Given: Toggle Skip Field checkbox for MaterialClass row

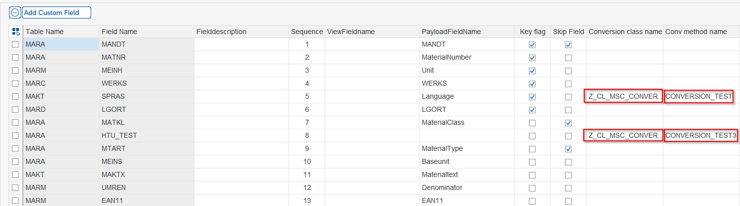Looking at the screenshot, I should 568,123.
